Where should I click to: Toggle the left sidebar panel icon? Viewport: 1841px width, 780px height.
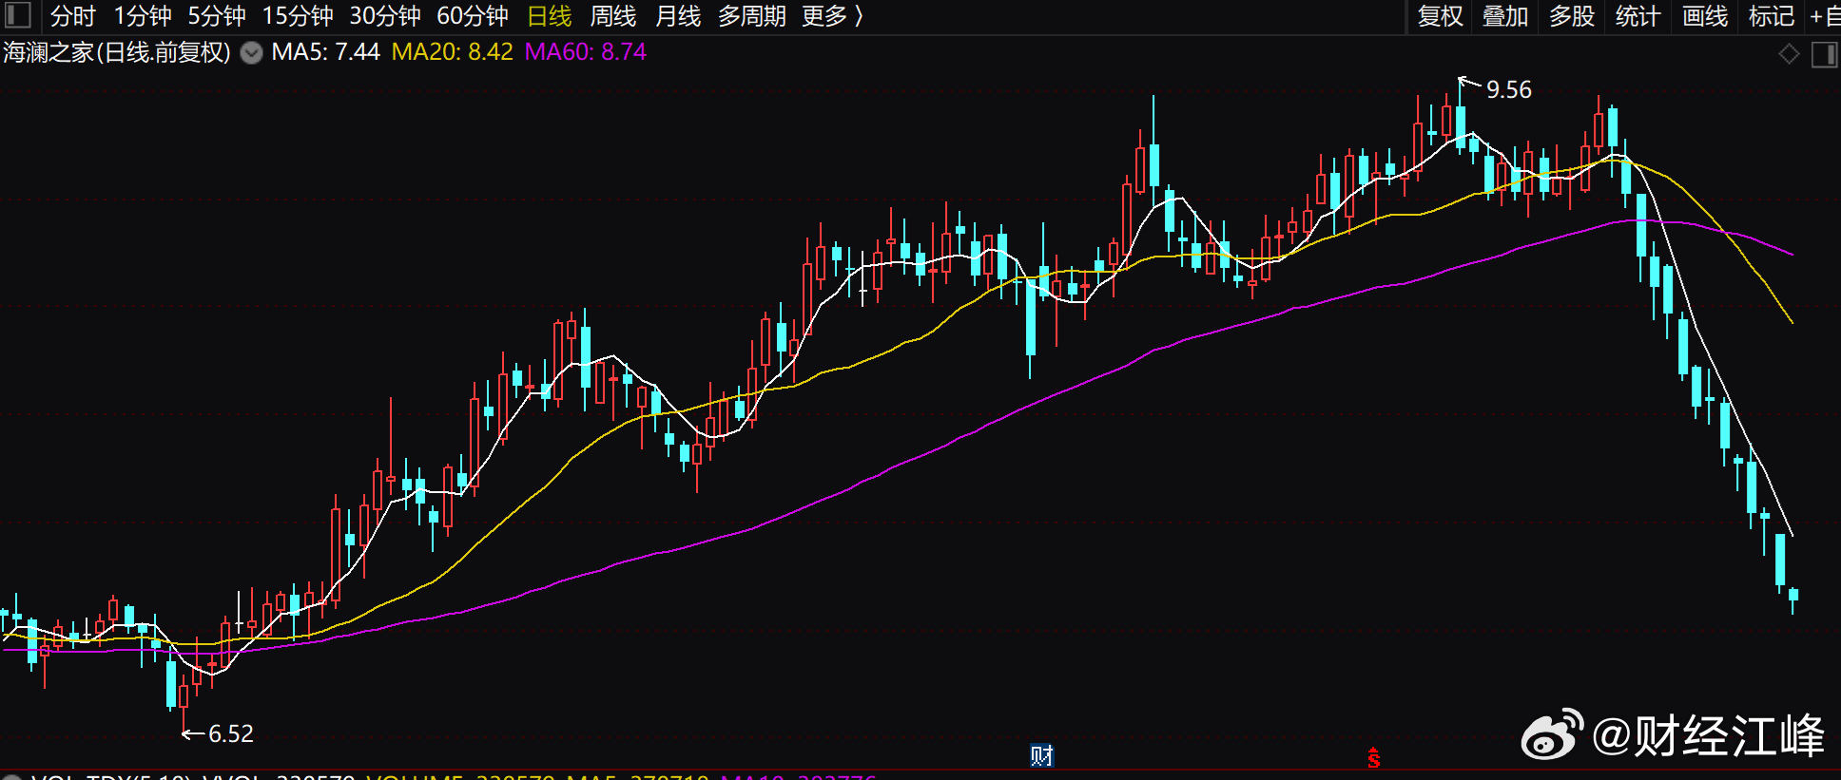[17, 15]
